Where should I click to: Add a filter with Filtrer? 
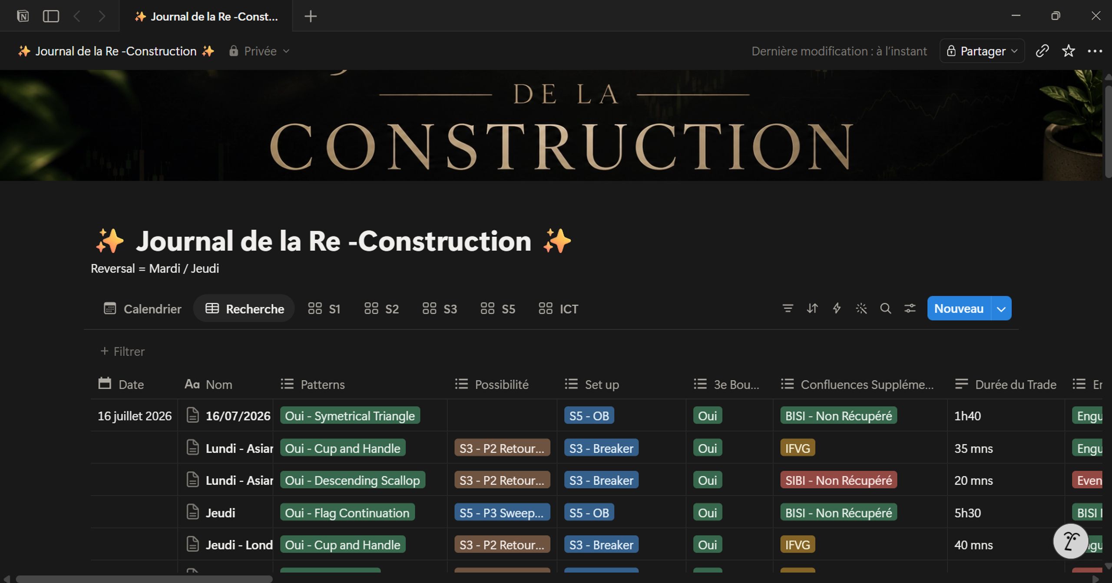point(122,351)
